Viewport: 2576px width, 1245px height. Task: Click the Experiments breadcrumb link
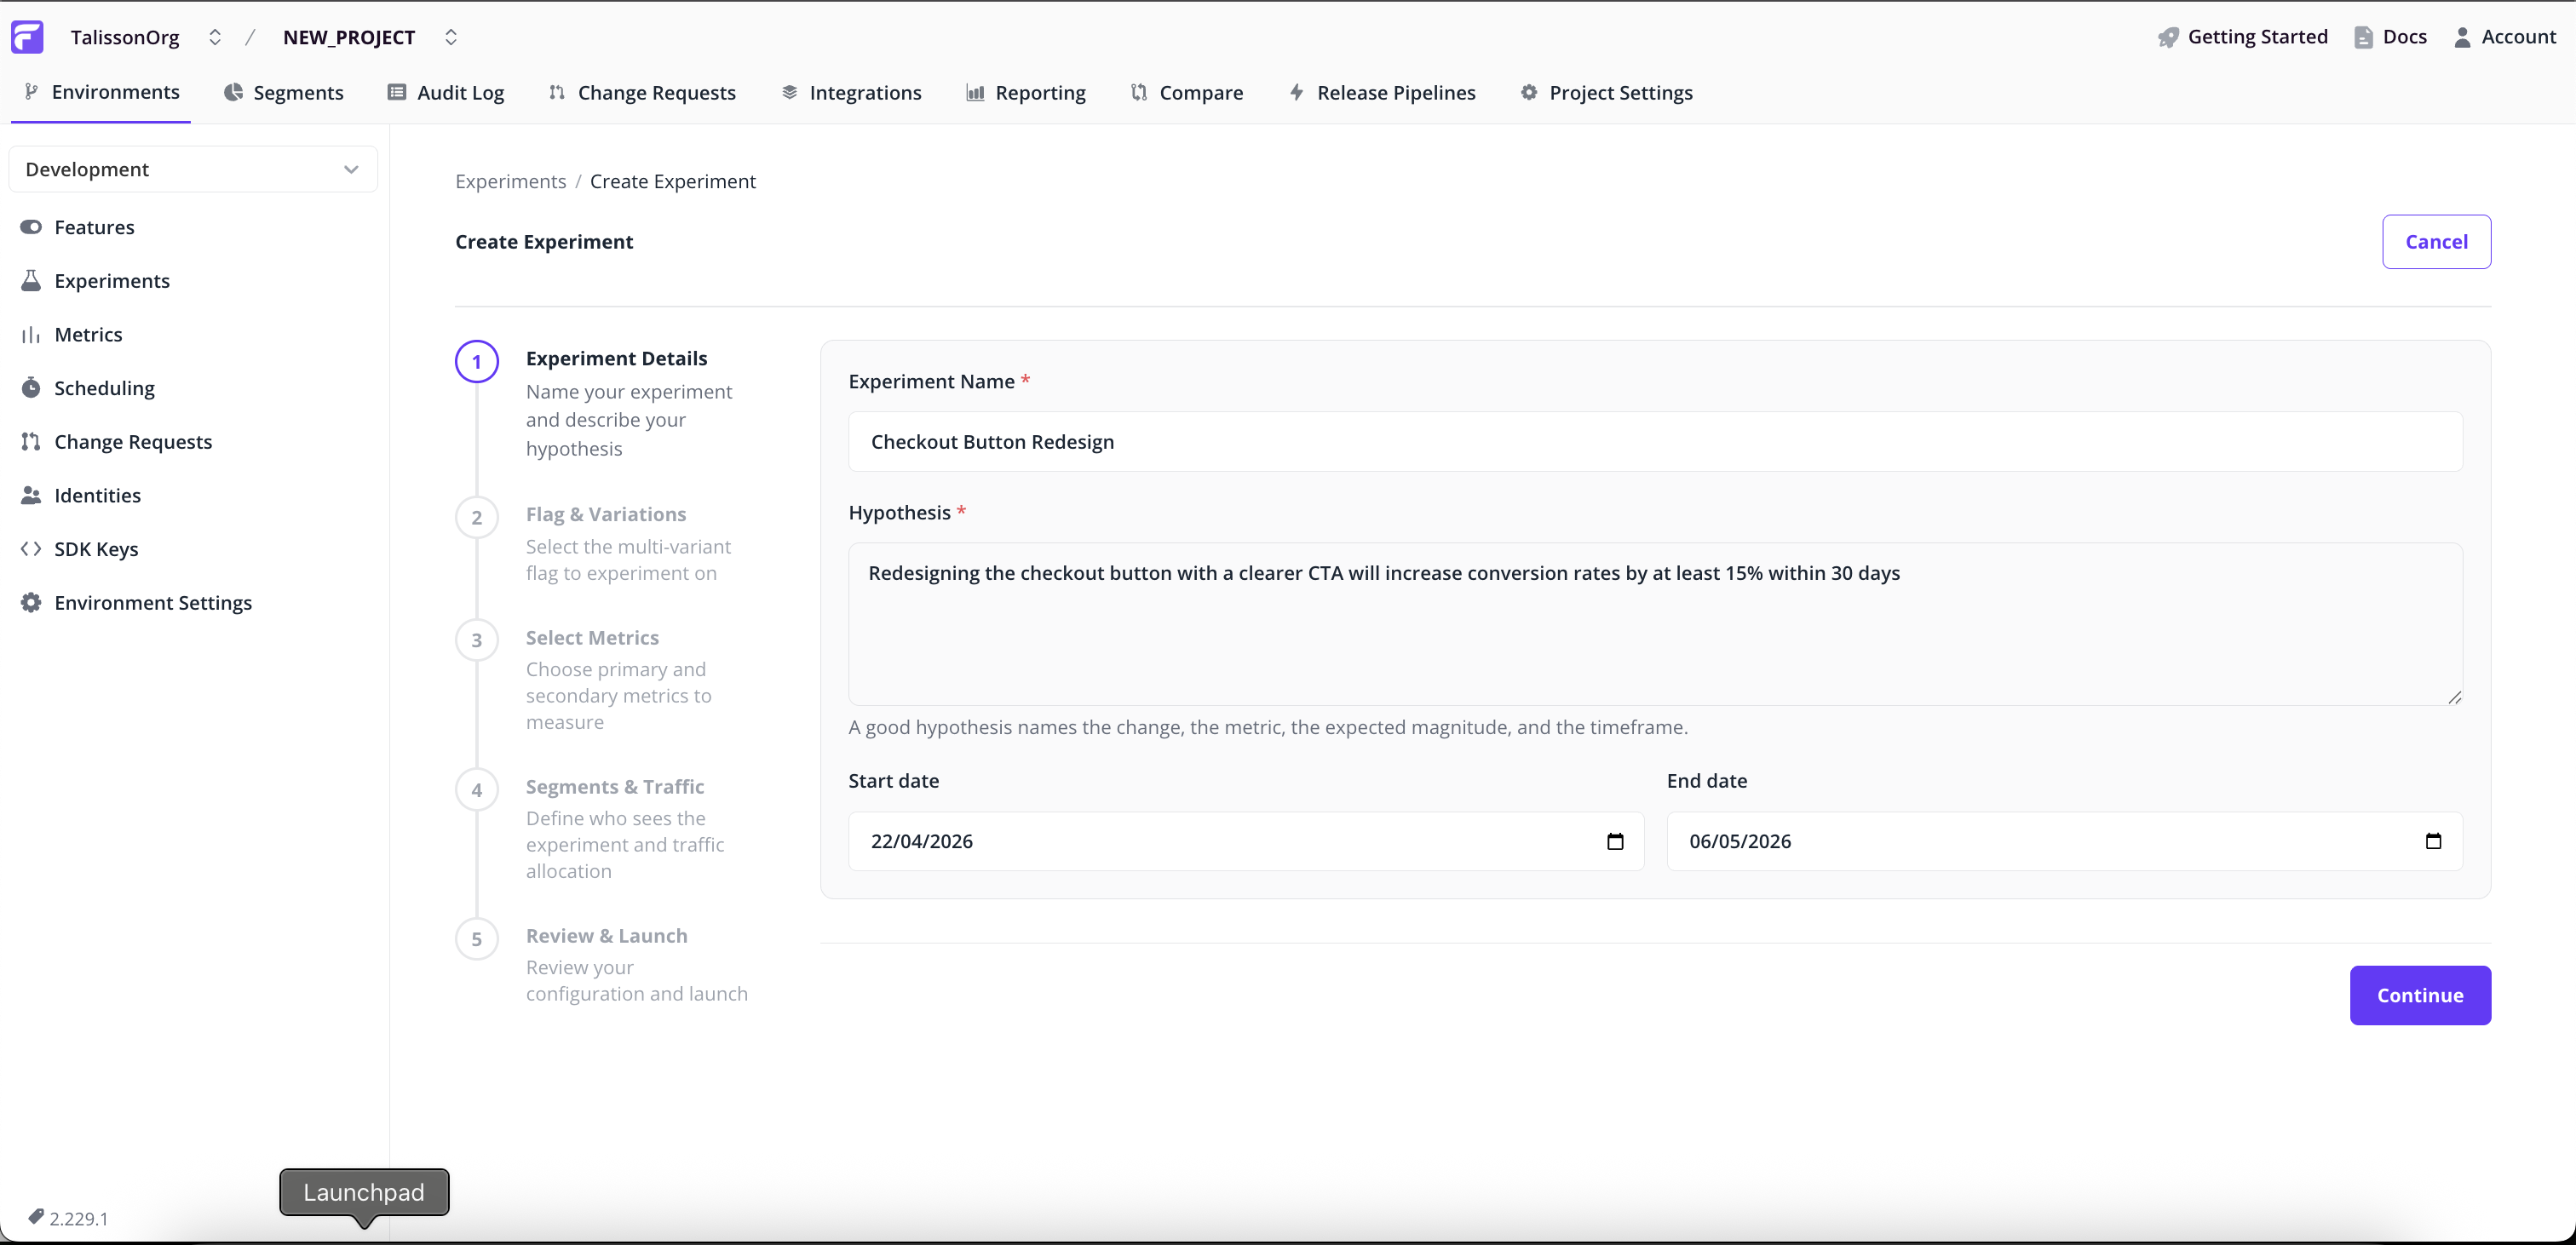[511, 181]
